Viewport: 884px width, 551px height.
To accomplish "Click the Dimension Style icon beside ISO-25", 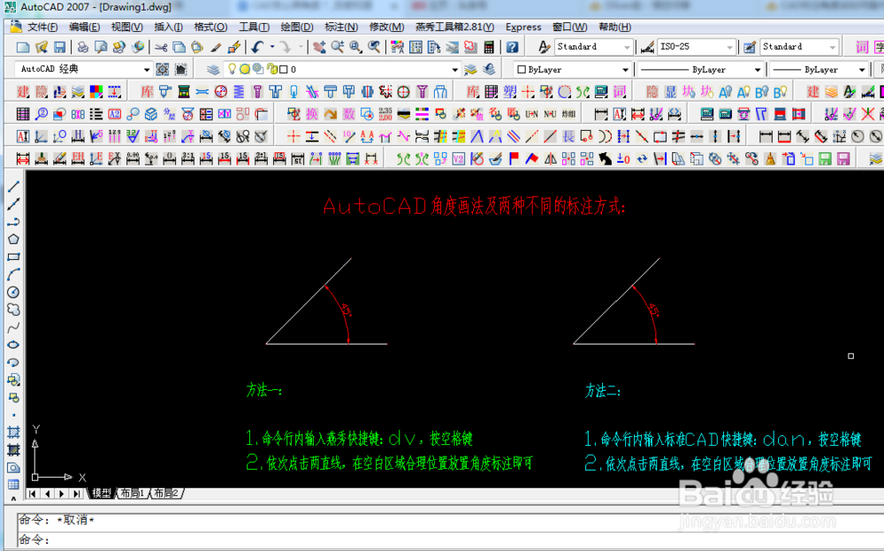I will [648, 47].
